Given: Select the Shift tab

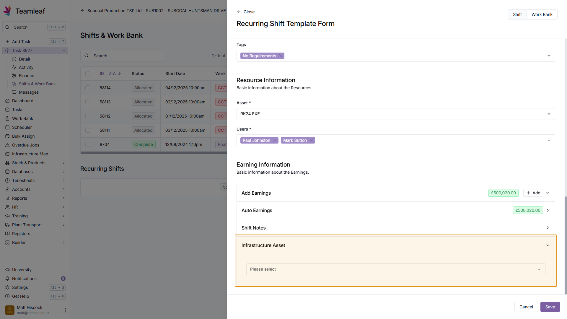Looking at the screenshot, I should 517,14.
